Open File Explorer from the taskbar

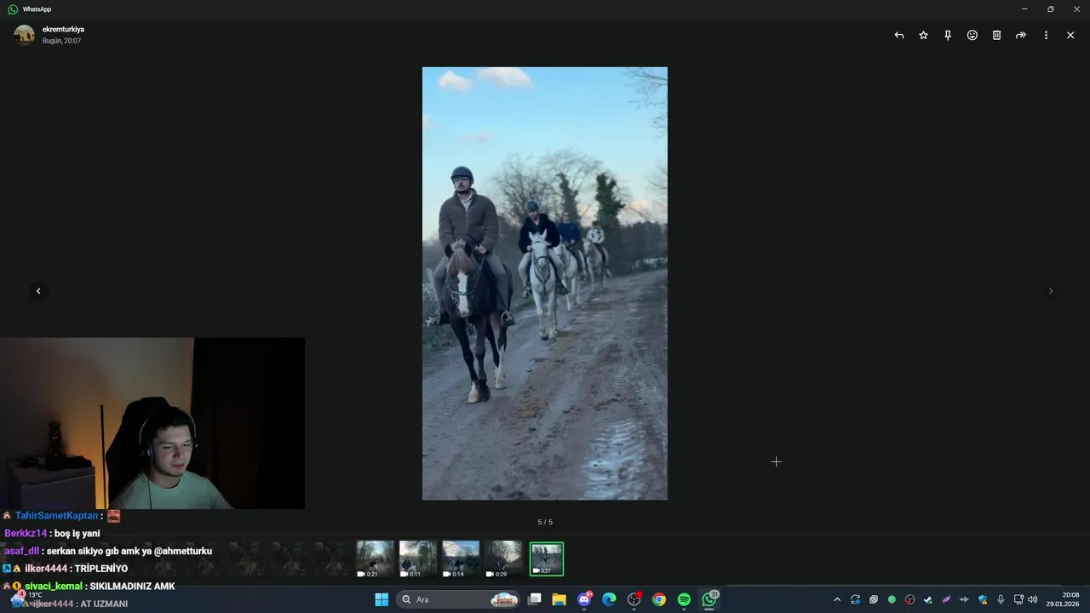coord(559,599)
